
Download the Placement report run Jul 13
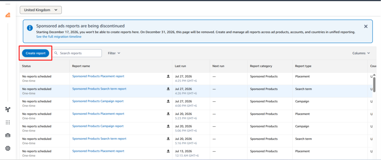(x=168, y=151)
